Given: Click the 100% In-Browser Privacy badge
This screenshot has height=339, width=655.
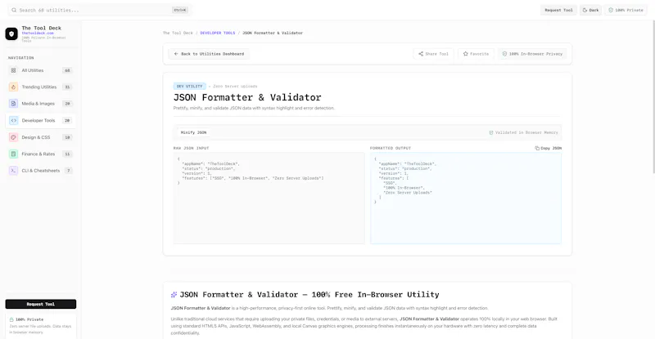Looking at the screenshot, I should point(532,54).
